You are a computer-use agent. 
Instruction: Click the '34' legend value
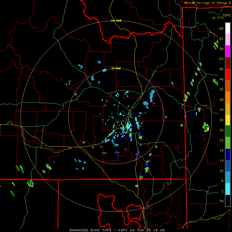coord(221,110)
